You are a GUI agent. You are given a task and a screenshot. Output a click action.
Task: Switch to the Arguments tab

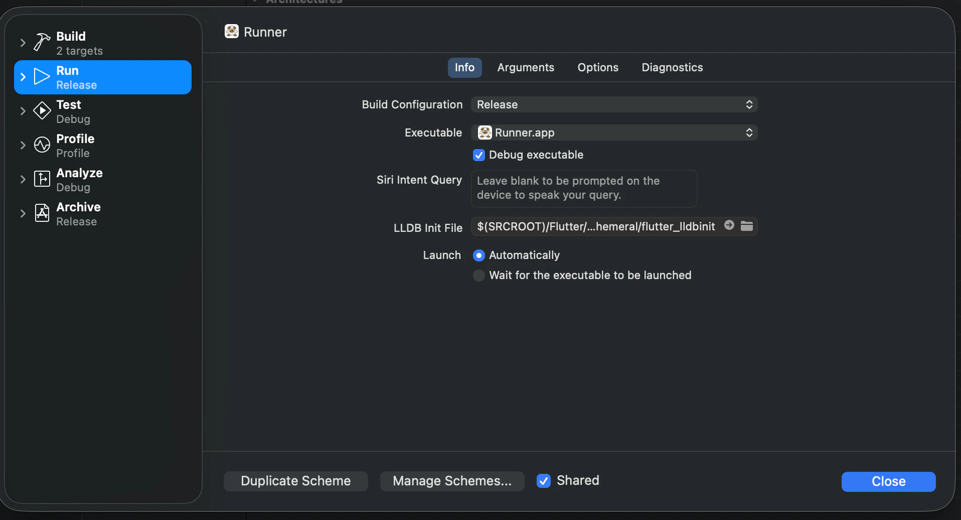(526, 68)
